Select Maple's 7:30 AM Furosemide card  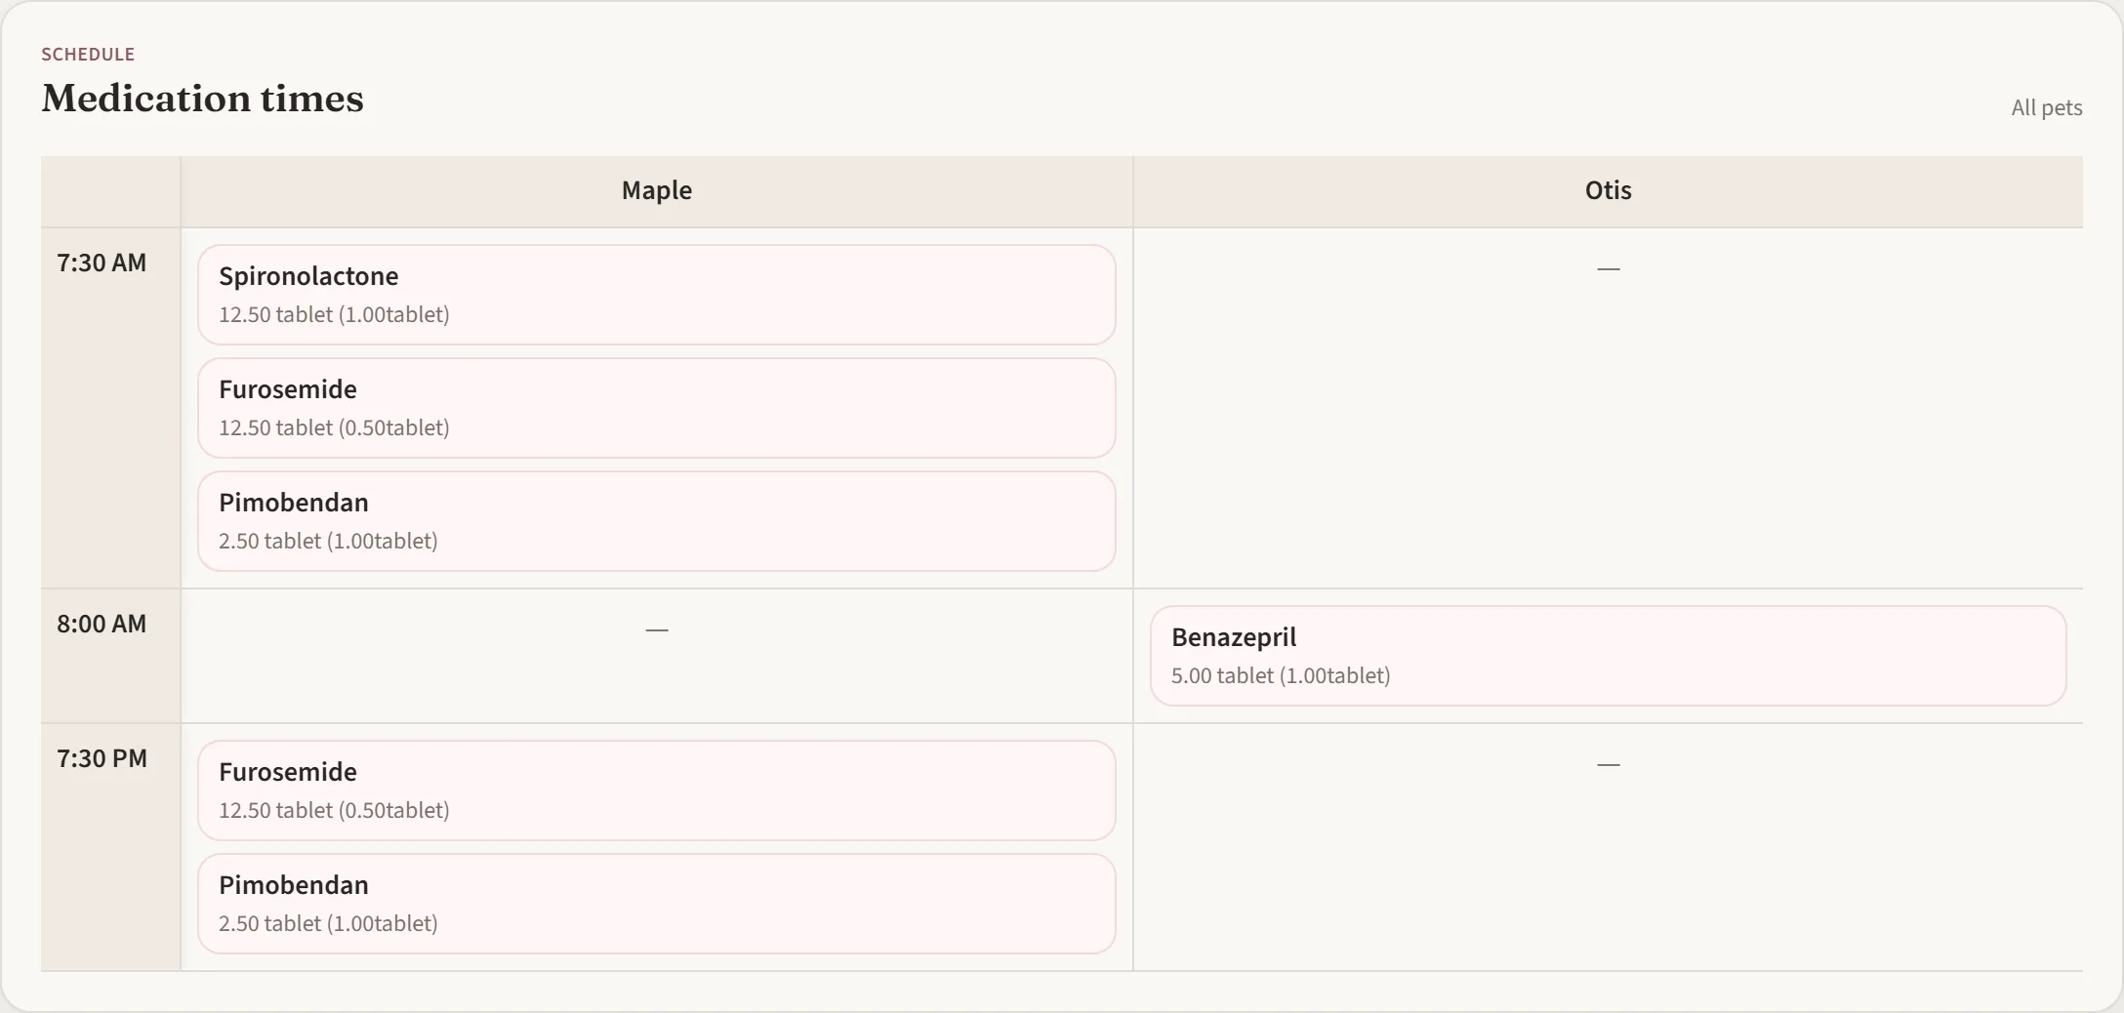click(656, 408)
